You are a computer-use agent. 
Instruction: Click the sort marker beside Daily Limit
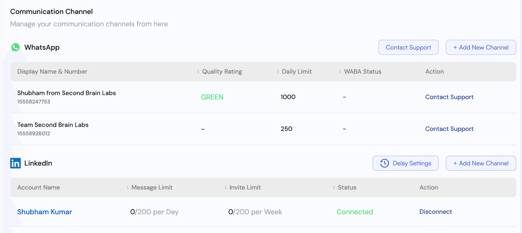tap(278, 72)
